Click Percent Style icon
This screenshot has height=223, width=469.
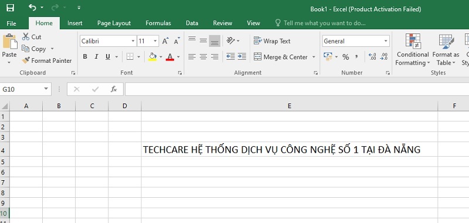point(346,57)
